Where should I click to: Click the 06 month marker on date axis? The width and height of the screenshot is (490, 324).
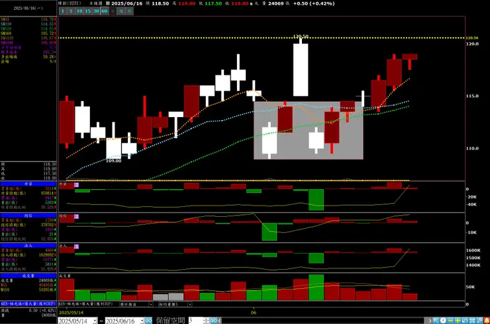pos(254,313)
